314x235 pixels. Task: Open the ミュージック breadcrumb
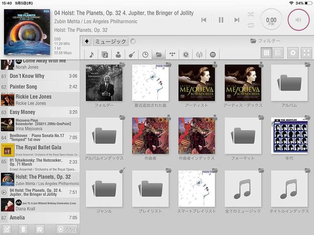point(110,41)
